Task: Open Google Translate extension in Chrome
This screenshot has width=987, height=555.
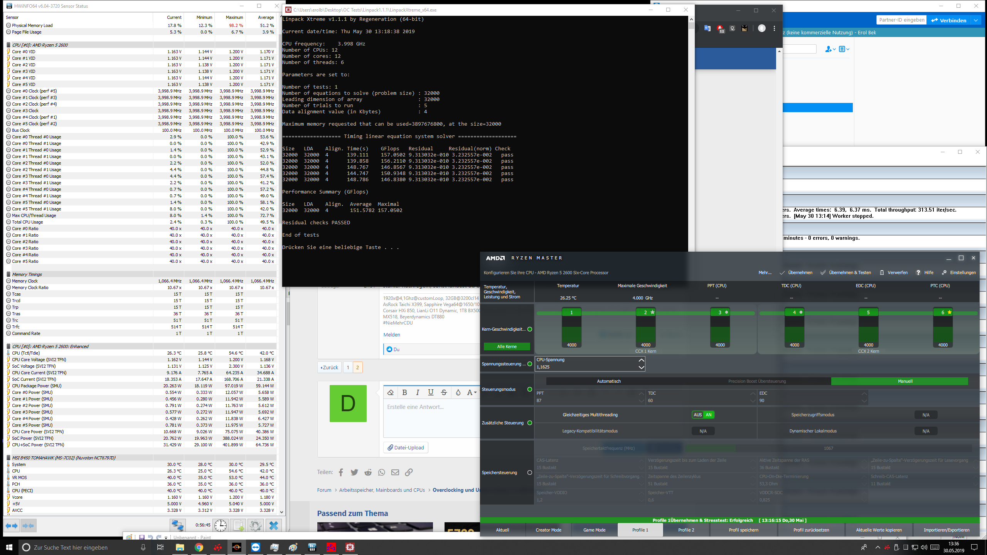Action: click(707, 28)
